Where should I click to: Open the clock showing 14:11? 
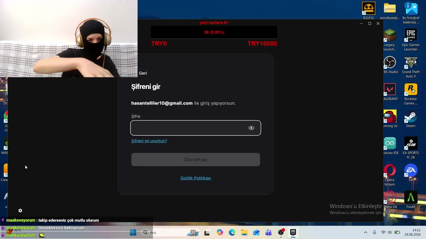416,230
